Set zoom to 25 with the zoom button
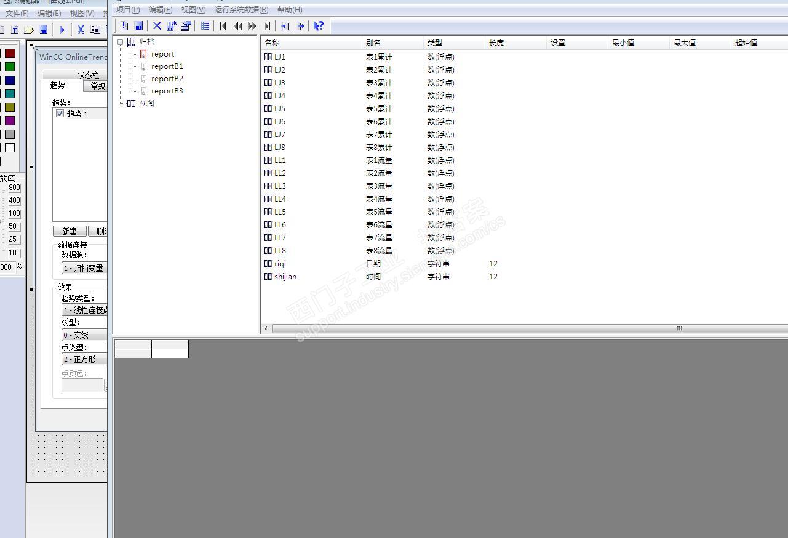This screenshot has height=538, width=788. point(13,239)
